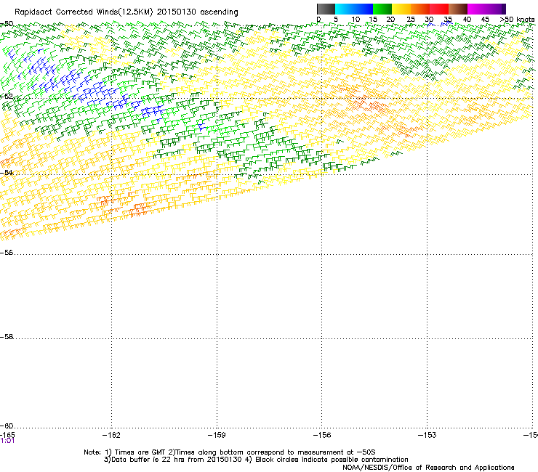Click the NOAA/NESDIS credit line

pyautogui.click(x=428, y=468)
